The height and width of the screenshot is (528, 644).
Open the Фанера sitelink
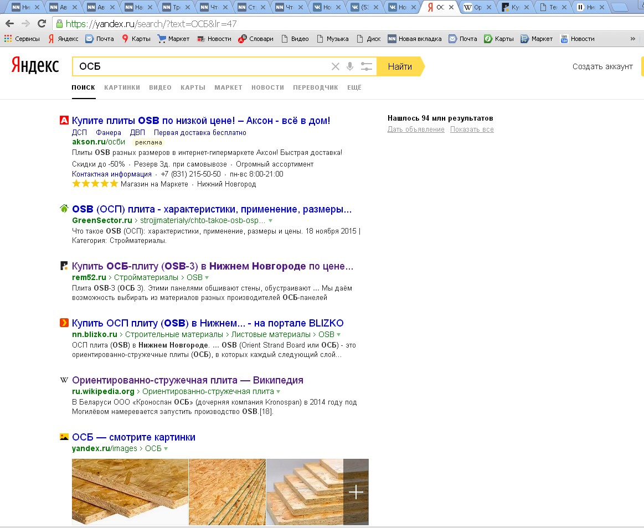(x=109, y=132)
